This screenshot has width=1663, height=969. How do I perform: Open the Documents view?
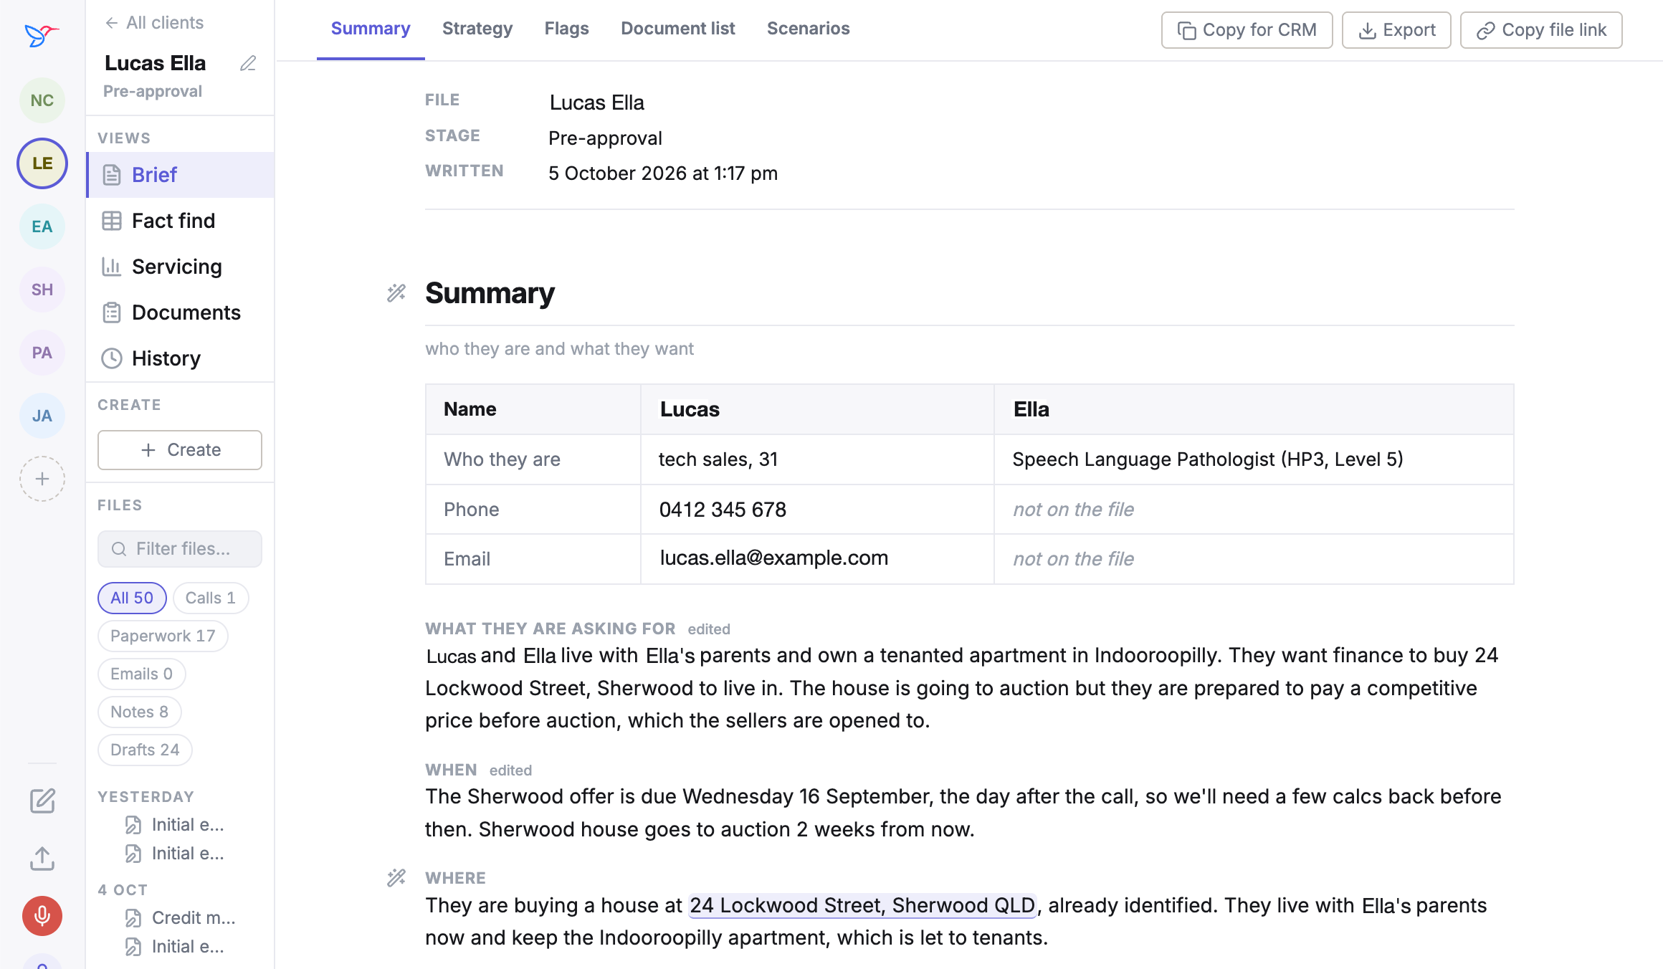coord(181,312)
